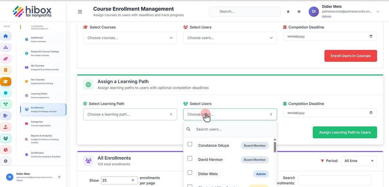Check the Constance Oduya checkbox
The width and height of the screenshot is (389, 187).
point(190,144)
